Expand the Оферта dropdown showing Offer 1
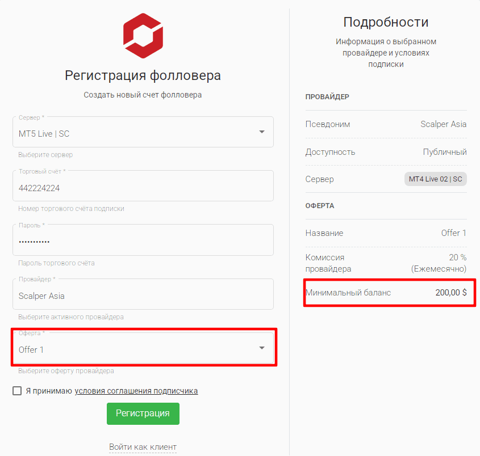480x456 pixels. click(143, 348)
